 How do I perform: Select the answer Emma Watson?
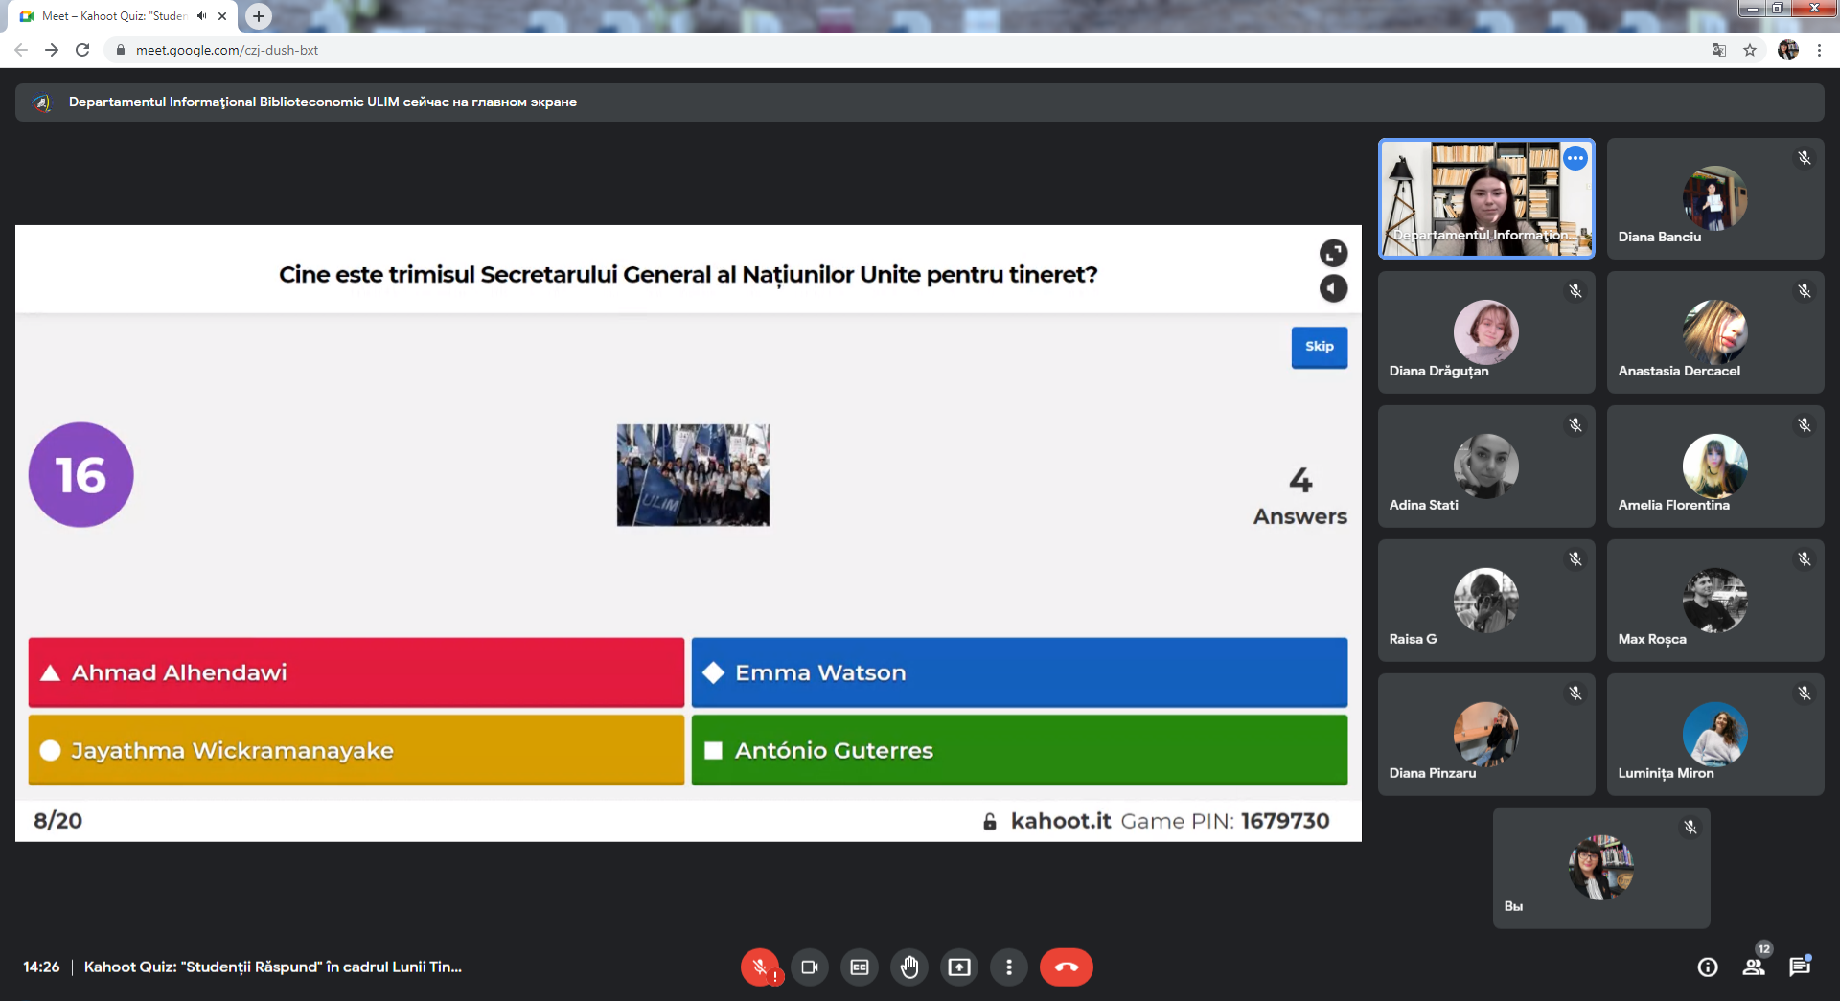coord(1020,672)
